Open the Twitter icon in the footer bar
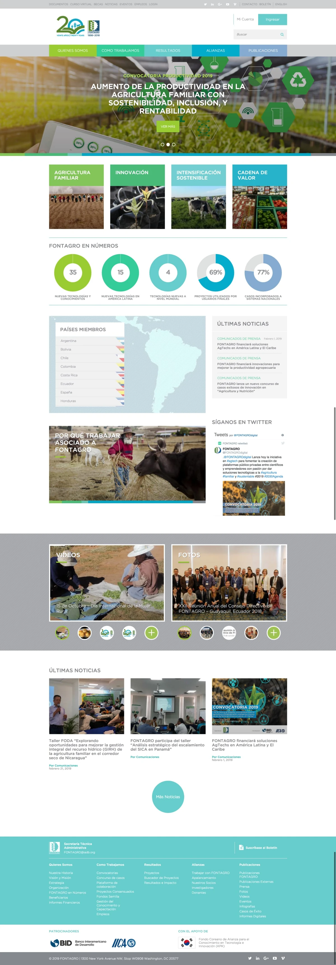Screen dimensions: 336x965 click(x=249, y=958)
